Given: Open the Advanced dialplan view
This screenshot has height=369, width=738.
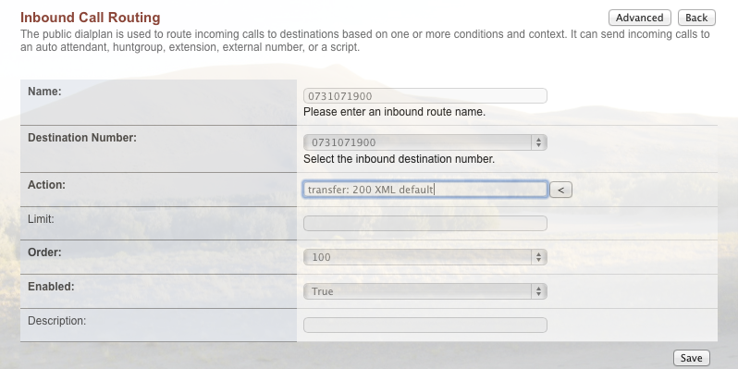Looking at the screenshot, I should click(x=640, y=18).
